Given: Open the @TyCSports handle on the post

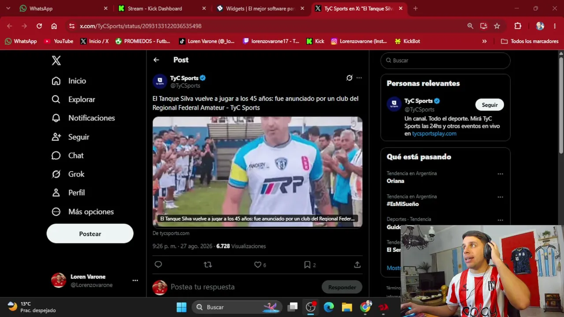Looking at the screenshot, I should [x=185, y=86].
